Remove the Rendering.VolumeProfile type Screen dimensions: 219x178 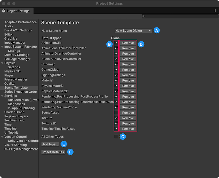pyautogui.click(x=128, y=107)
